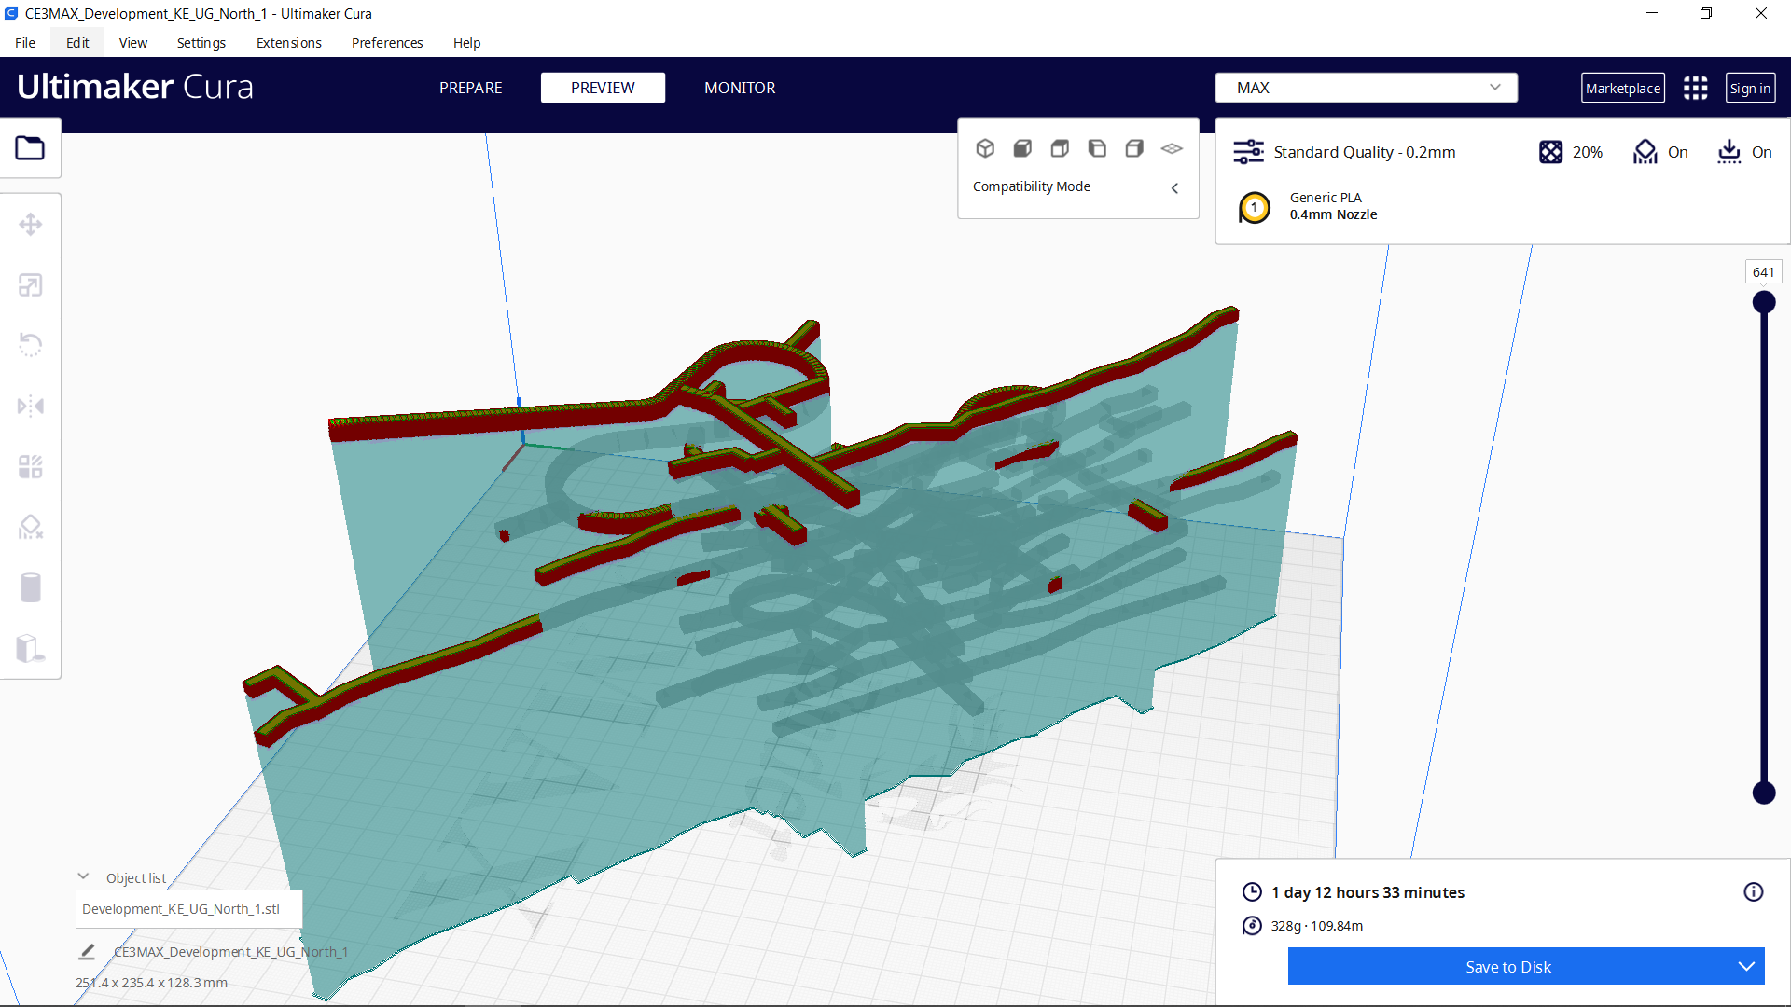Toggle the support setting marked On
The height and width of the screenshot is (1007, 1791).
click(1661, 151)
